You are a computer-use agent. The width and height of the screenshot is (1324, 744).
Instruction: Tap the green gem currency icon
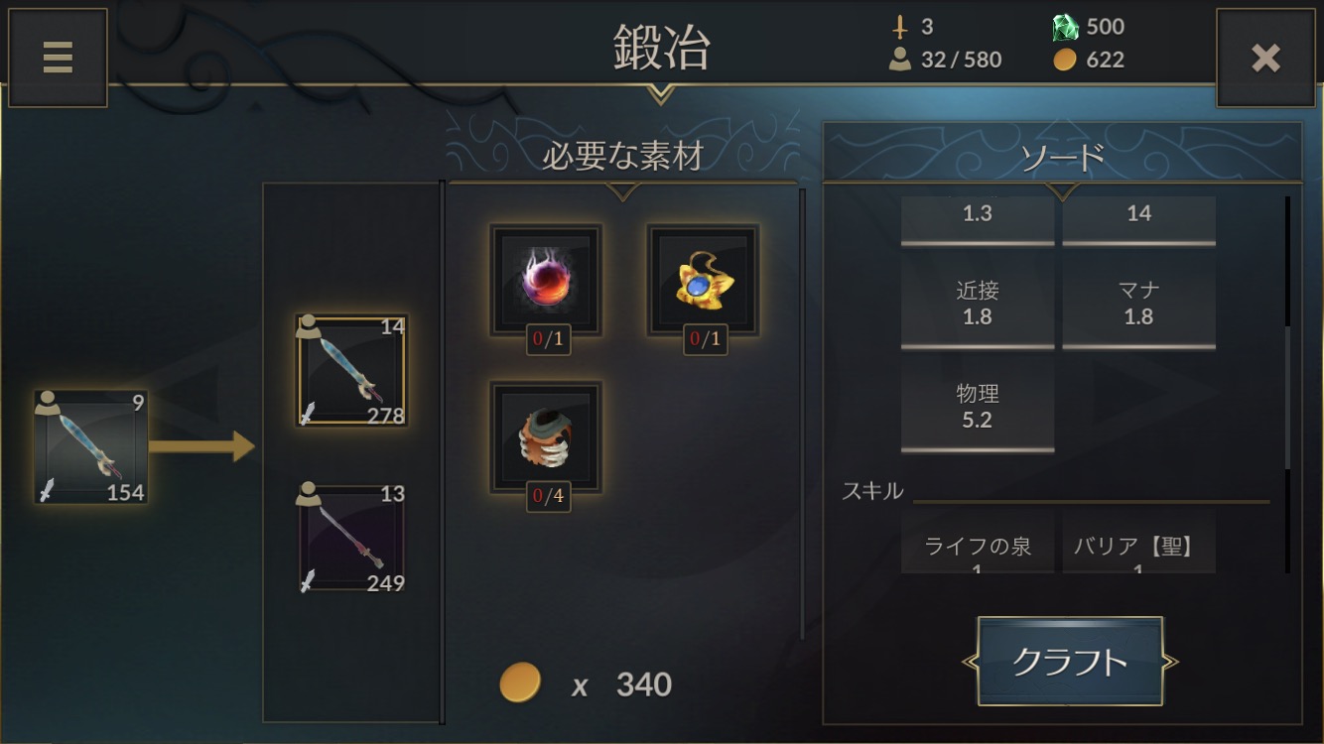[x=1065, y=27]
